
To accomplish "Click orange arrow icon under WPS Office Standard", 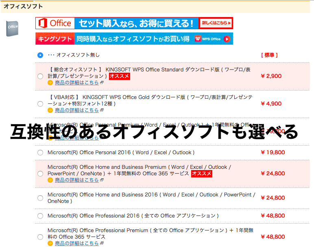I will pyautogui.click(x=50, y=83).
